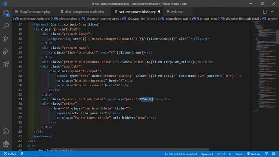Click the vertical scrollbar thumb

click(277, 37)
